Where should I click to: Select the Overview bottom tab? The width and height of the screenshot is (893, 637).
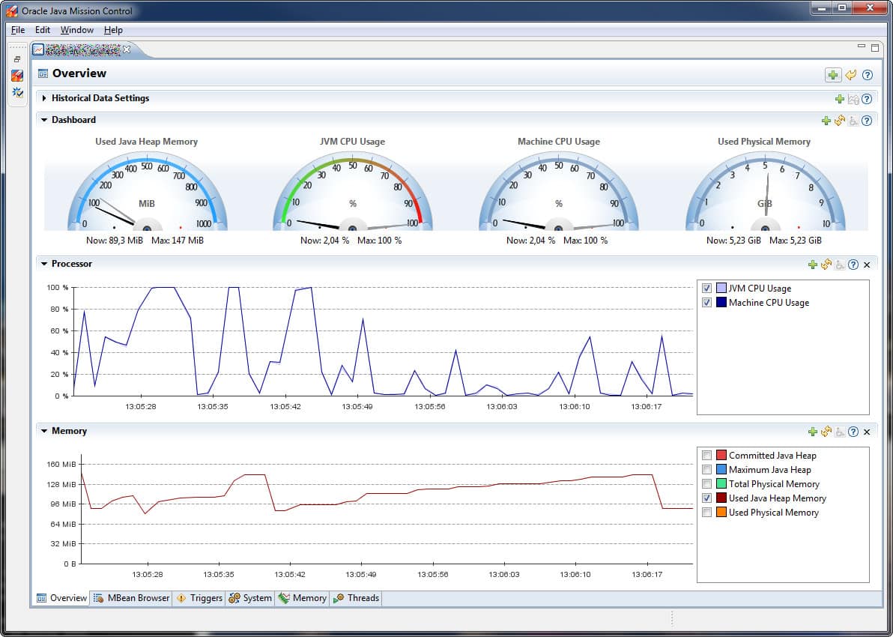click(61, 598)
